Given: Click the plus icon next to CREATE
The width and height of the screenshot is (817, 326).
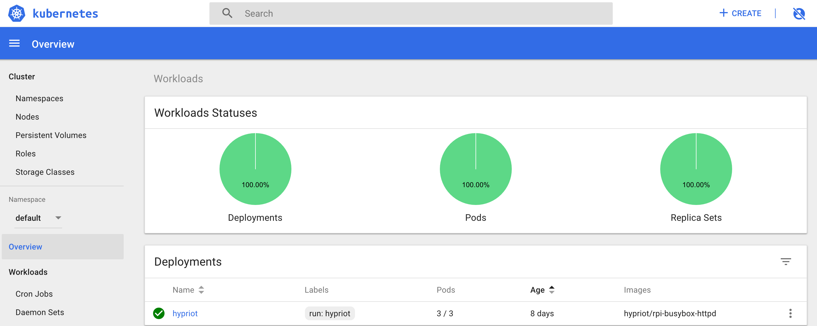Looking at the screenshot, I should (724, 13).
